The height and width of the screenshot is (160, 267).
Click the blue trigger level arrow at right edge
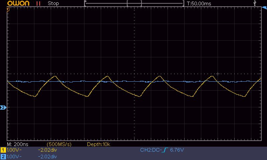[x=264, y=8]
